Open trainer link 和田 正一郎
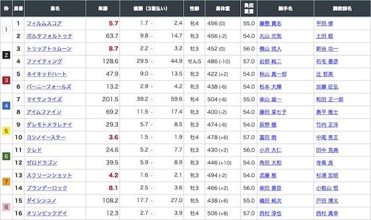 click(330, 99)
